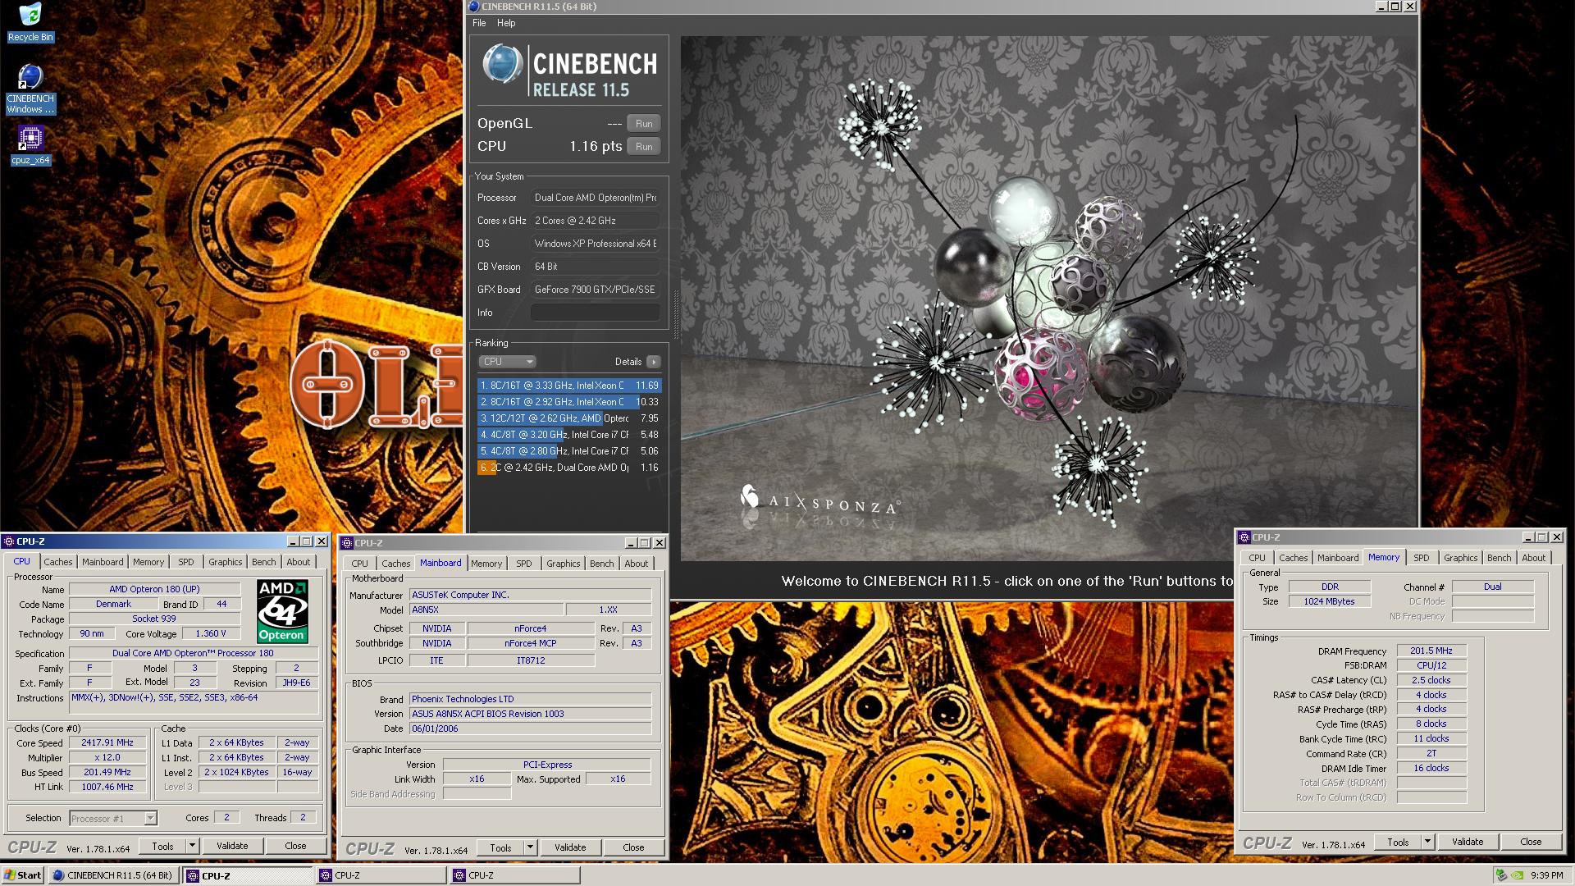Click the rendered scene preview in CINEBENCH
1575x886 pixels.
pos(1048,298)
